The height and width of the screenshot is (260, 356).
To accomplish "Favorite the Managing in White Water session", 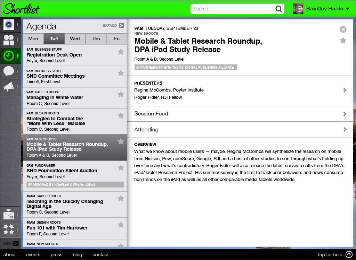I will pyautogui.click(x=121, y=94).
